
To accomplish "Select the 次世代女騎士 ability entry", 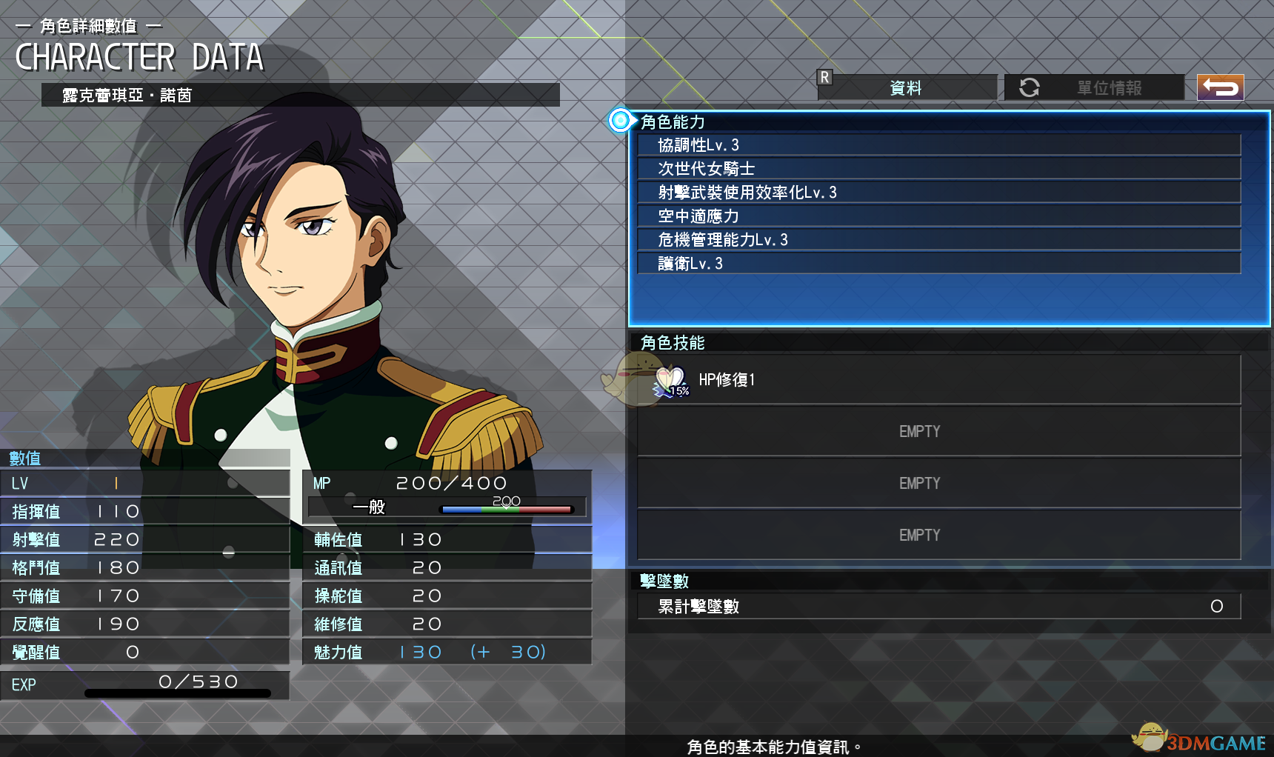I will coord(938,168).
